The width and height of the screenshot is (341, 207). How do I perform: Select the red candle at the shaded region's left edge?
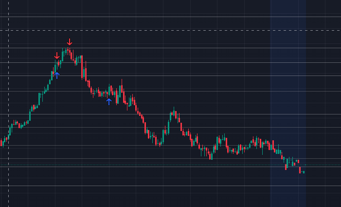click(273, 145)
